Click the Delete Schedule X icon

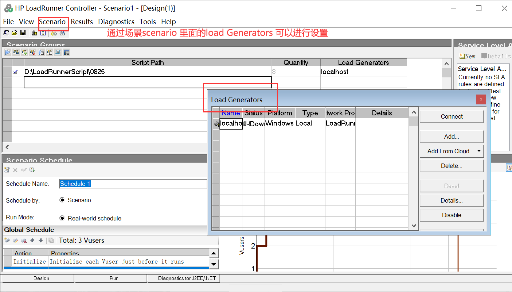[x=15, y=170]
